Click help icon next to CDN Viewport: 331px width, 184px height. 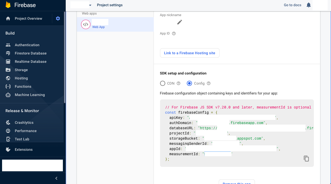(x=178, y=83)
